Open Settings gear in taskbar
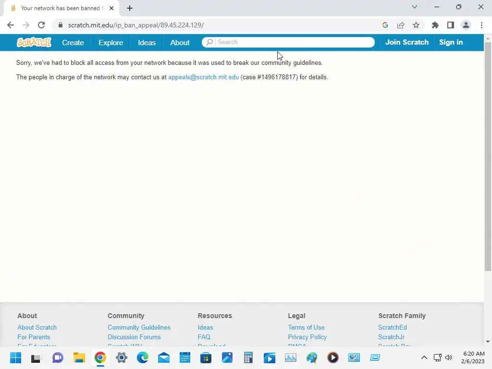The height and width of the screenshot is (369, 492). point(122,357)
